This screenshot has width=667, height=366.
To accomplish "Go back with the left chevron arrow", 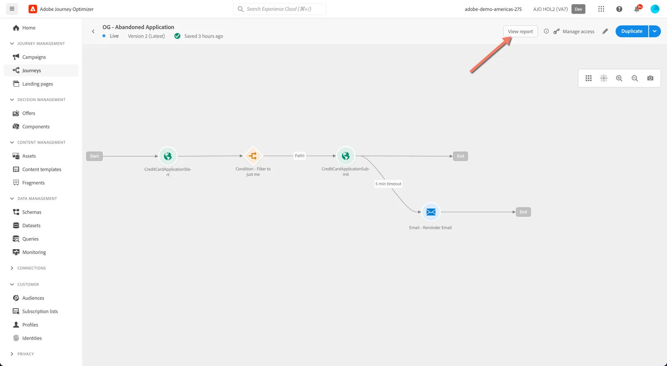I will coord(93,31).
